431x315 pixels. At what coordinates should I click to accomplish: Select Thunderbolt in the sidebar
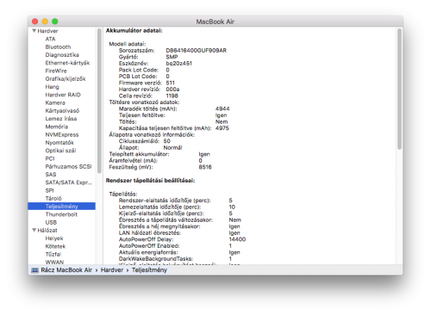point(61,214)
